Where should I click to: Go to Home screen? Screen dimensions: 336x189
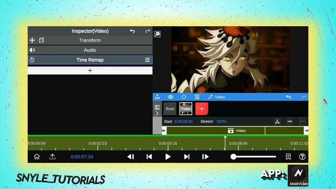click(x=37, y=156)
